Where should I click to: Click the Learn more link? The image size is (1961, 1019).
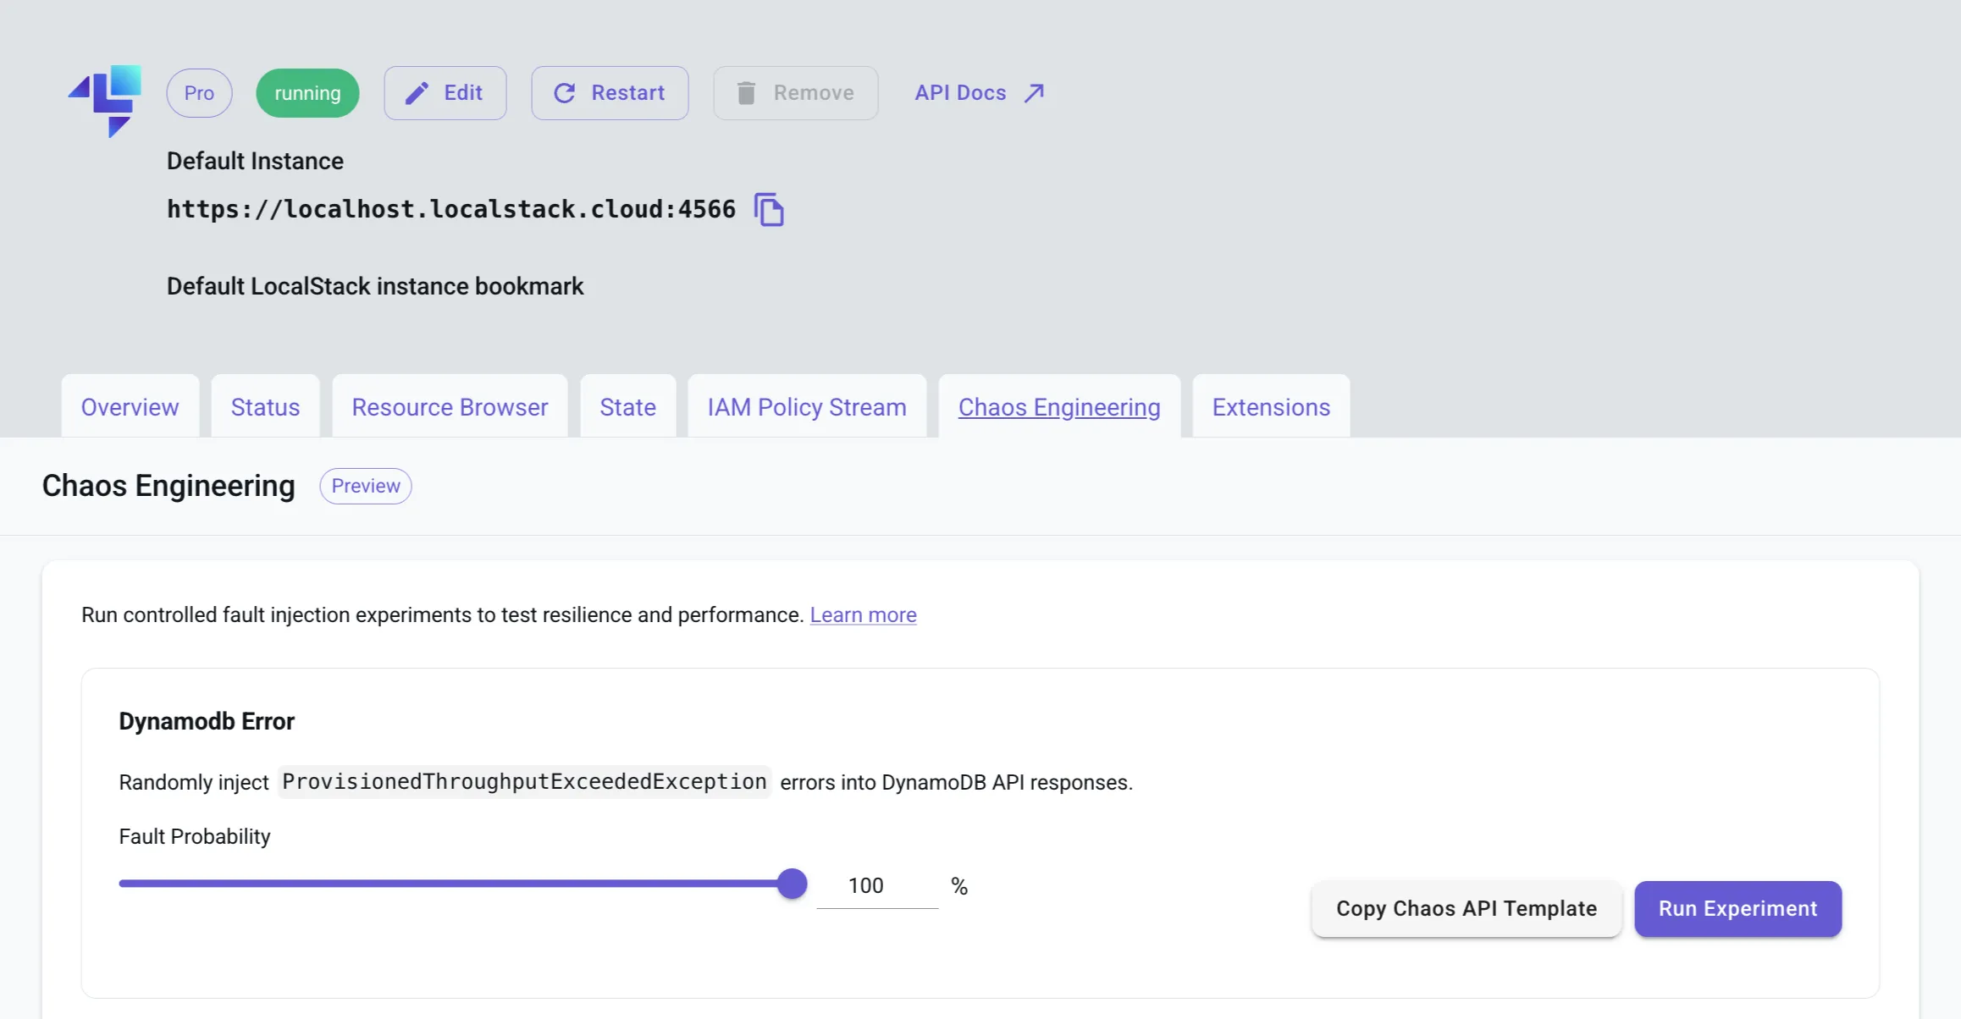[863, 615]
